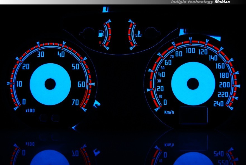The width and height of the screenshot is (246, 165).
Task: Click the Km/h unit label
Action: click(x=169, y=112)
